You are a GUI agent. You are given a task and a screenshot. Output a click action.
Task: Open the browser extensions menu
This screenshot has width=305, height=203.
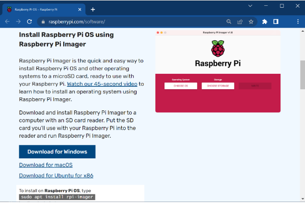(x=265, y=22)
